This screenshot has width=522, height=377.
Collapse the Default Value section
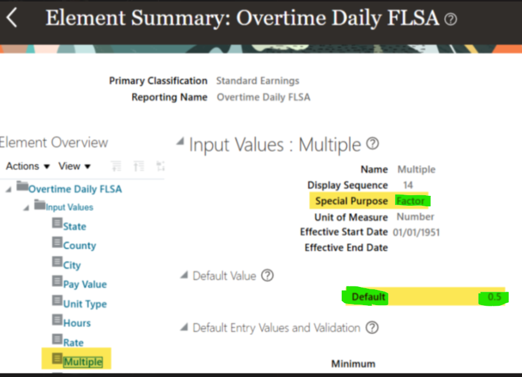click(184, 275)
